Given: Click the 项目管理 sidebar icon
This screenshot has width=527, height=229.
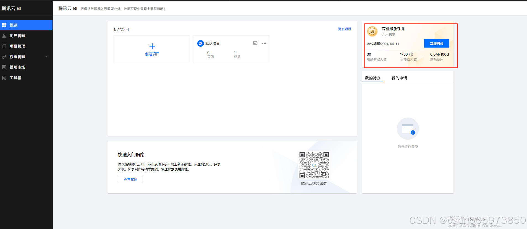Looking at the screenshot, I should tap(4, 46).
